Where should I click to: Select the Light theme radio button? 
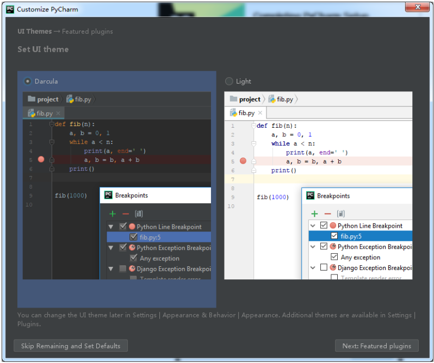tap(229, 82)
